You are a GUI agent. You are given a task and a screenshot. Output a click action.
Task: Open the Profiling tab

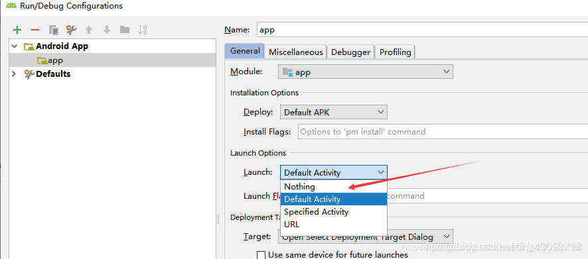tap(396, 52)
